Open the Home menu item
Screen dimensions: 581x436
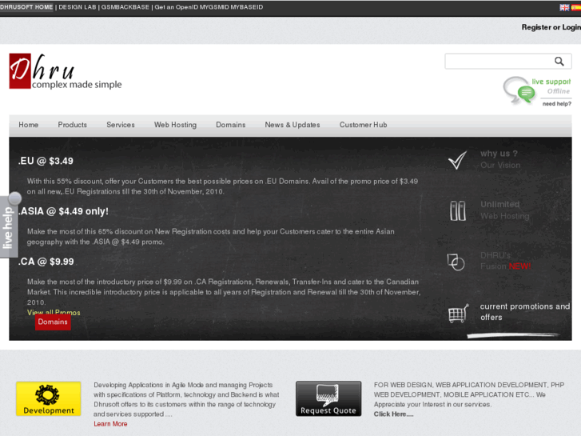[29, 125]
